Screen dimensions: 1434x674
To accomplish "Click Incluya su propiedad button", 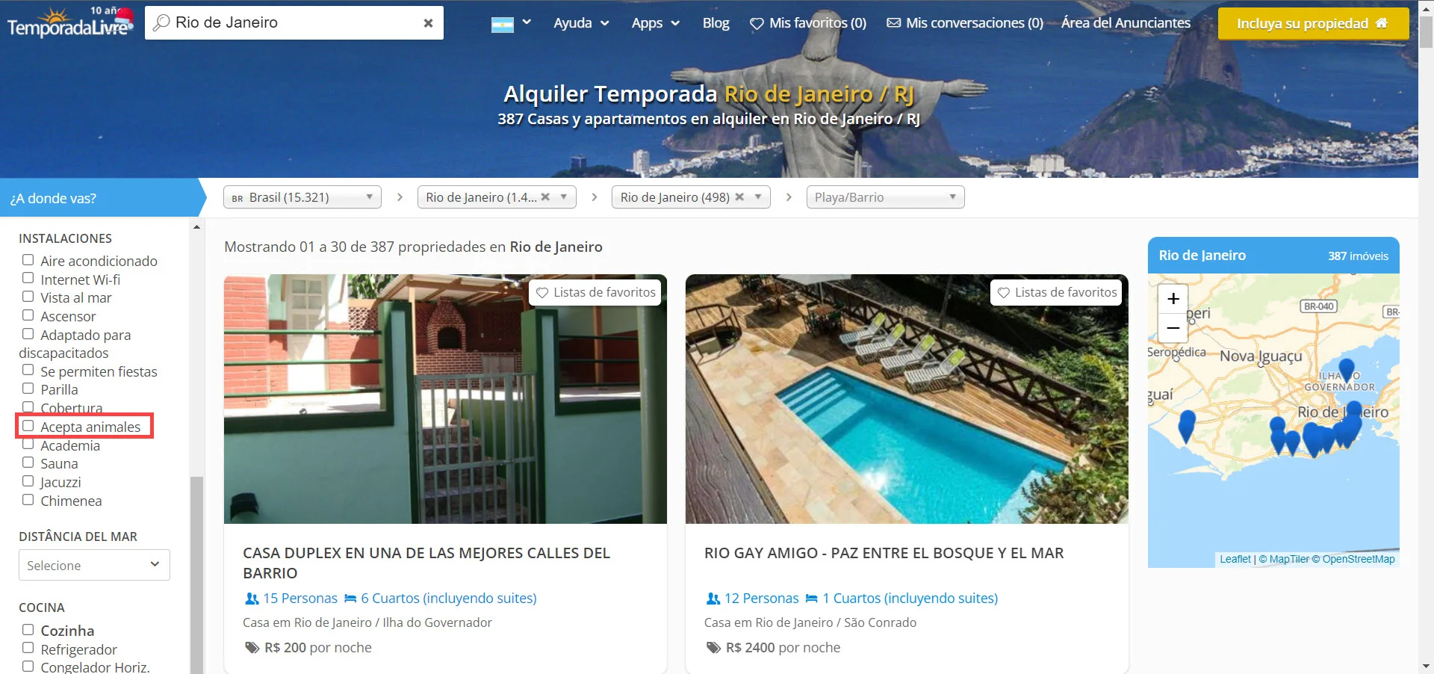I will [1313, 23].
